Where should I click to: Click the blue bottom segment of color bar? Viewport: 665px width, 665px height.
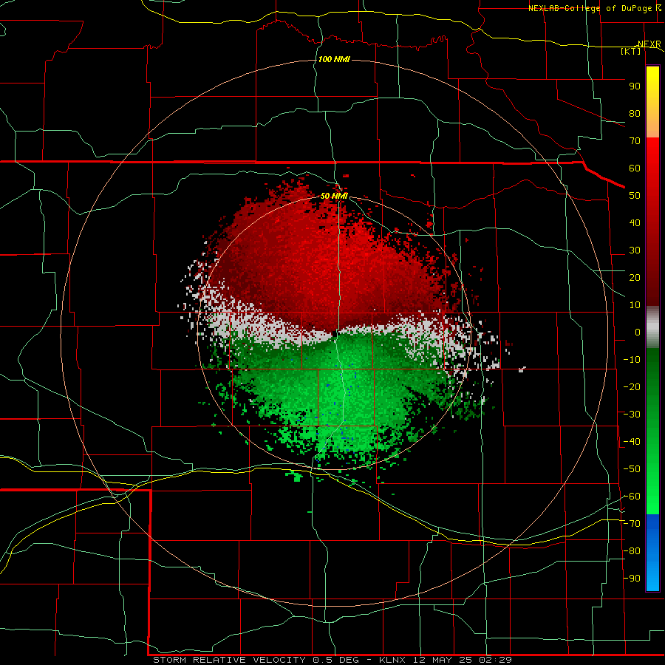click(652, 553)
